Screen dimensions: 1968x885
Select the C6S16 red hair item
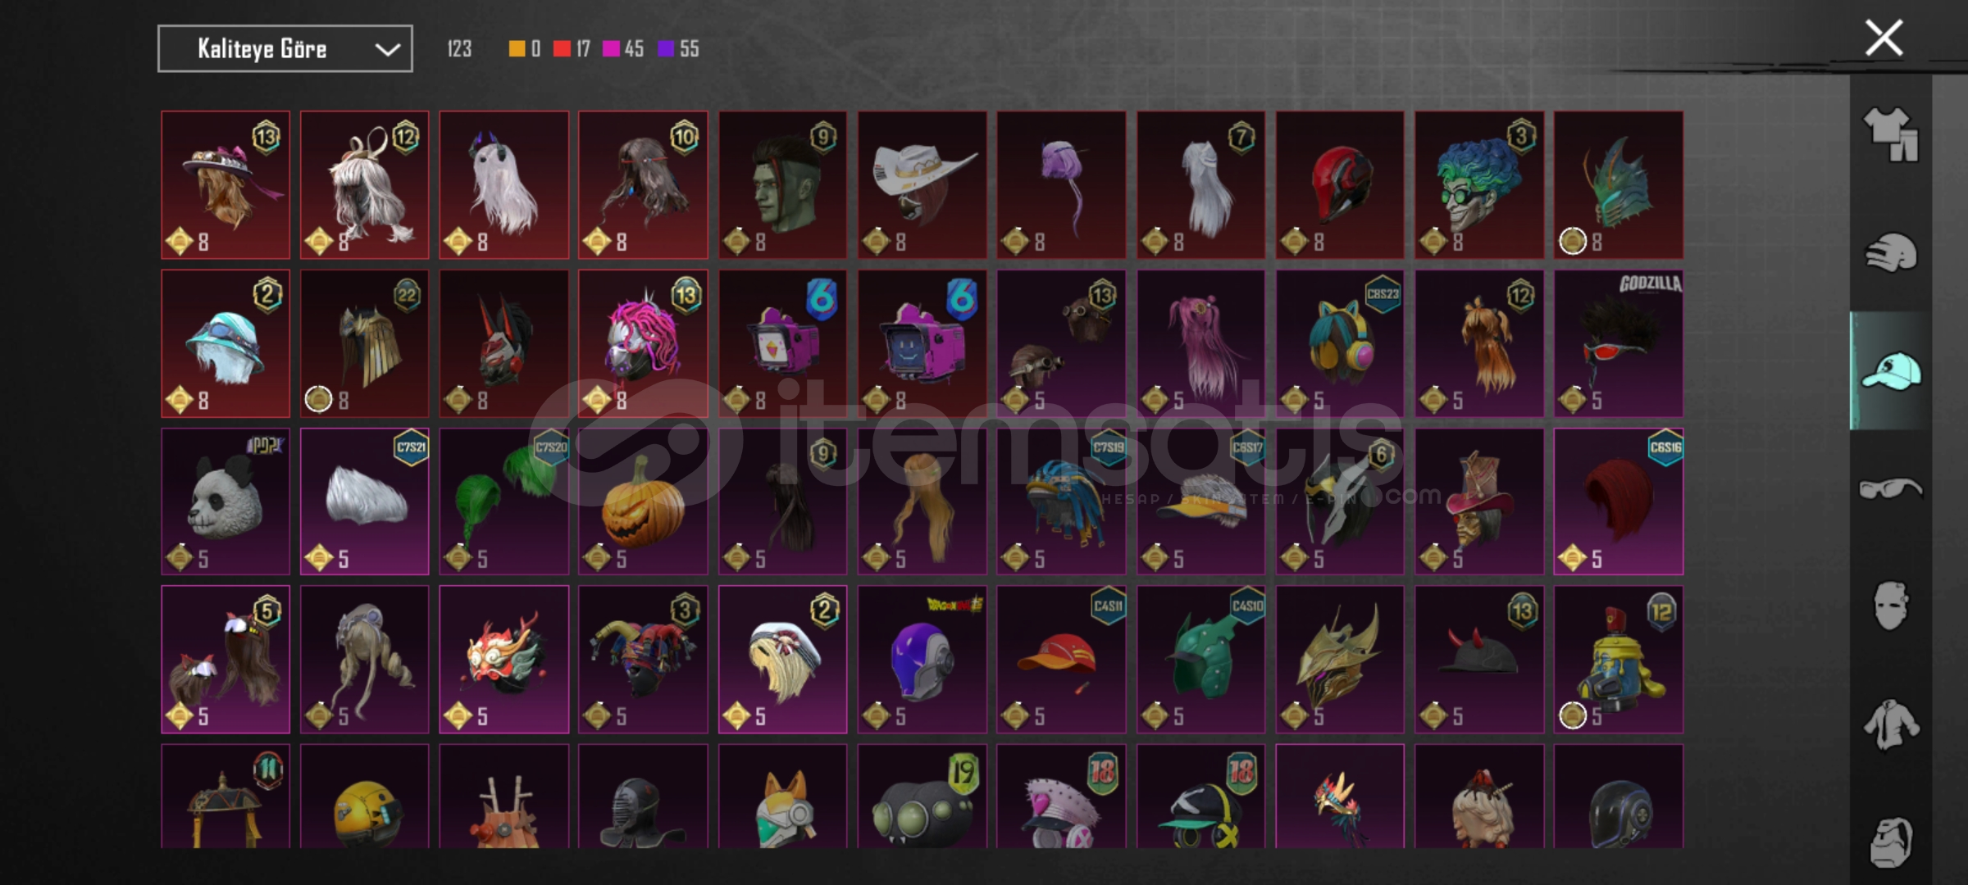point(1619,501)
